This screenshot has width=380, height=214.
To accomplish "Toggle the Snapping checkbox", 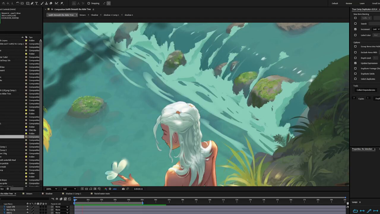I will 88,3.
